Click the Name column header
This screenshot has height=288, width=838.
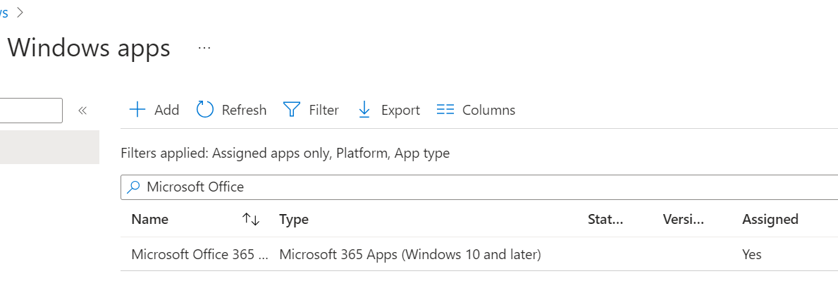[149, 219]
